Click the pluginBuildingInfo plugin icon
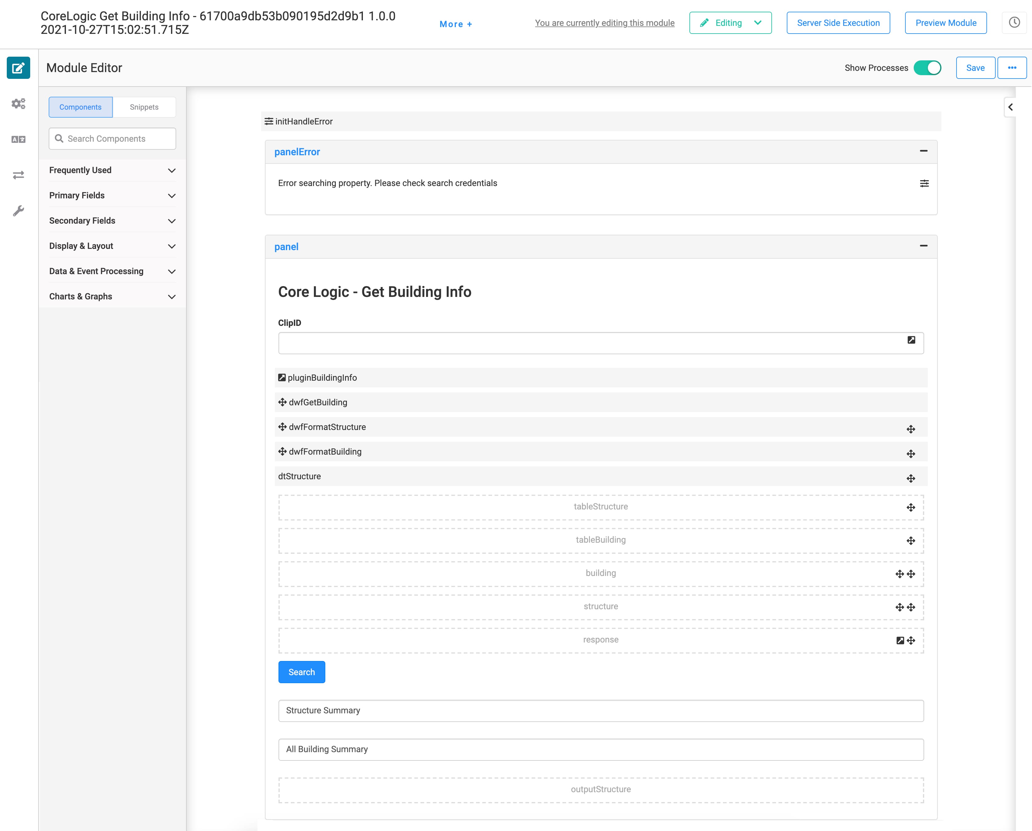 [282, 378]
